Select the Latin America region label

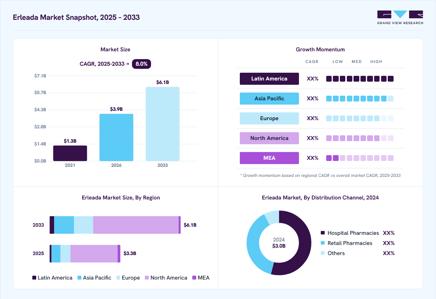tap(269, 79)
